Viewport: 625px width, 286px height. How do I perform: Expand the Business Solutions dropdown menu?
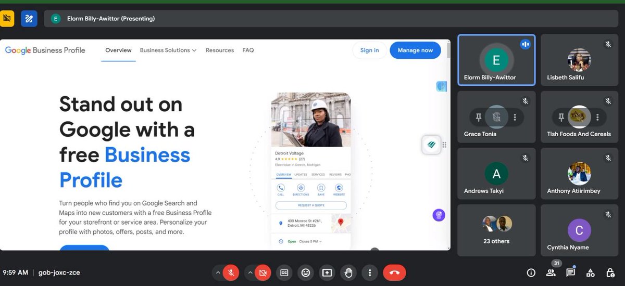pyautogui.click(x=168, y=50)
